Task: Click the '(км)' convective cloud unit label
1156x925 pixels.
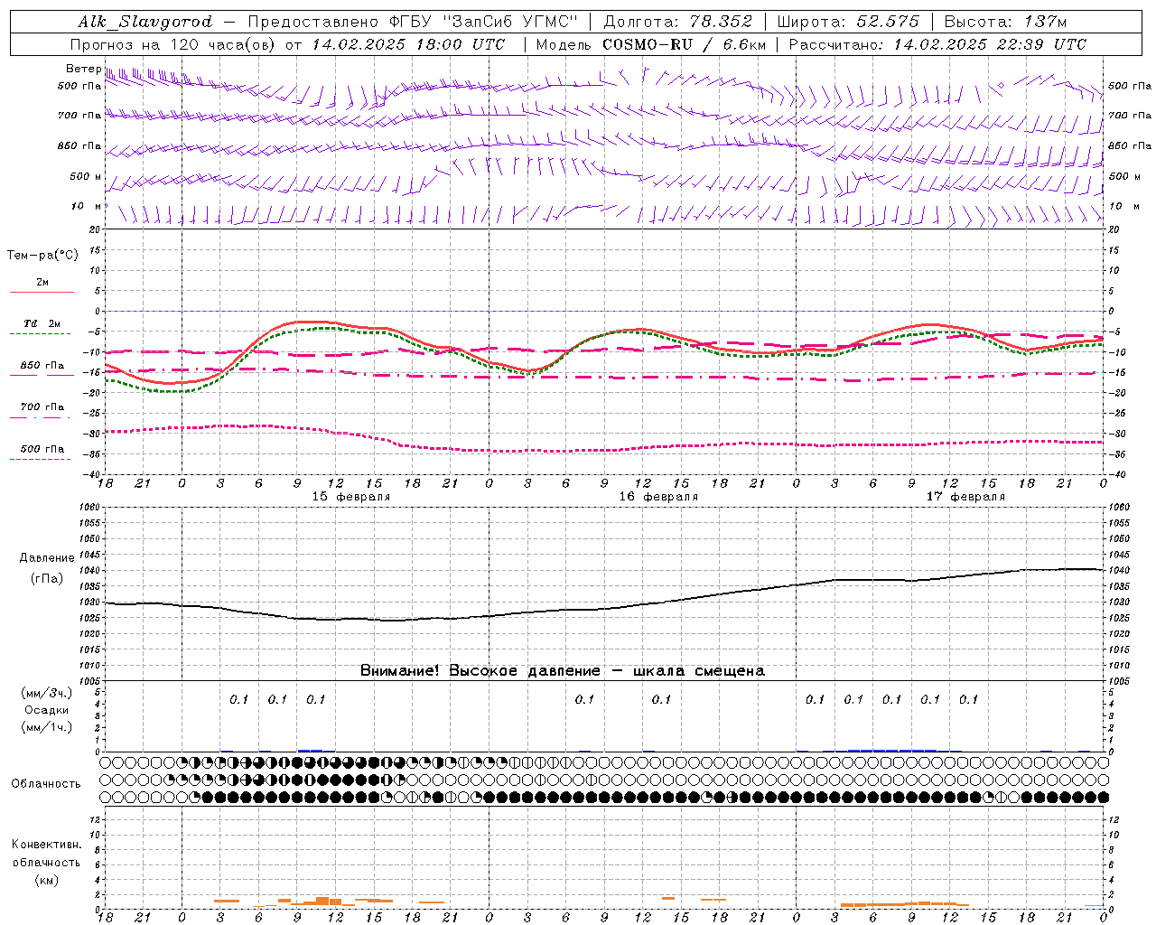Action: click(46, 880)
